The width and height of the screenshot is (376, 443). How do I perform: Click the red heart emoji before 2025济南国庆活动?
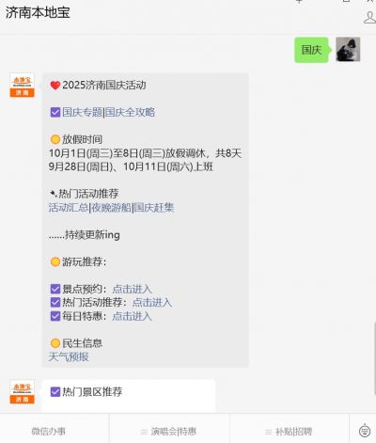click(55, 86)
